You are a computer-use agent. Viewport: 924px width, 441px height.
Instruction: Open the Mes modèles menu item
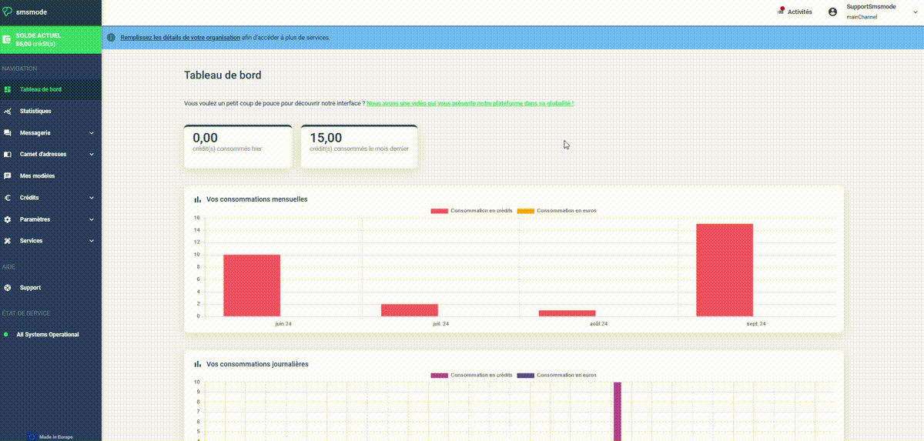(37, 176)
